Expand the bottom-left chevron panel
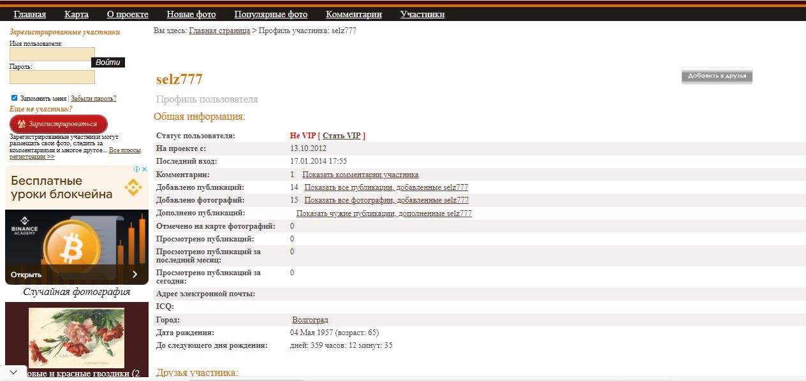The width and height of the screenshot is (806, 381). 13,372
